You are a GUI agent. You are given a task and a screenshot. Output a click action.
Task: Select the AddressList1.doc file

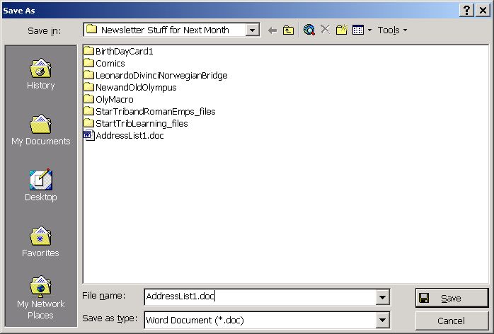pos(130,135)
